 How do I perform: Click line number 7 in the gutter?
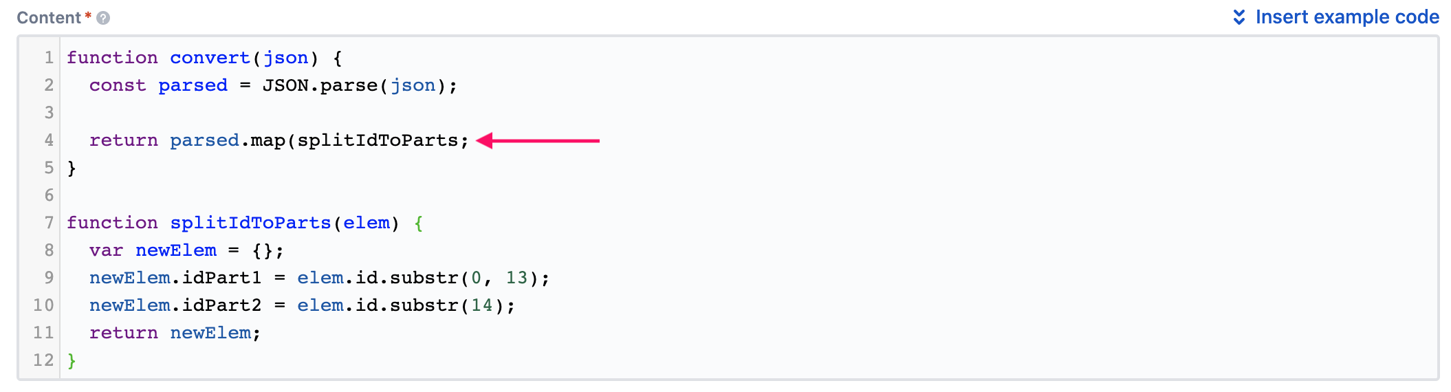(49, 223)
